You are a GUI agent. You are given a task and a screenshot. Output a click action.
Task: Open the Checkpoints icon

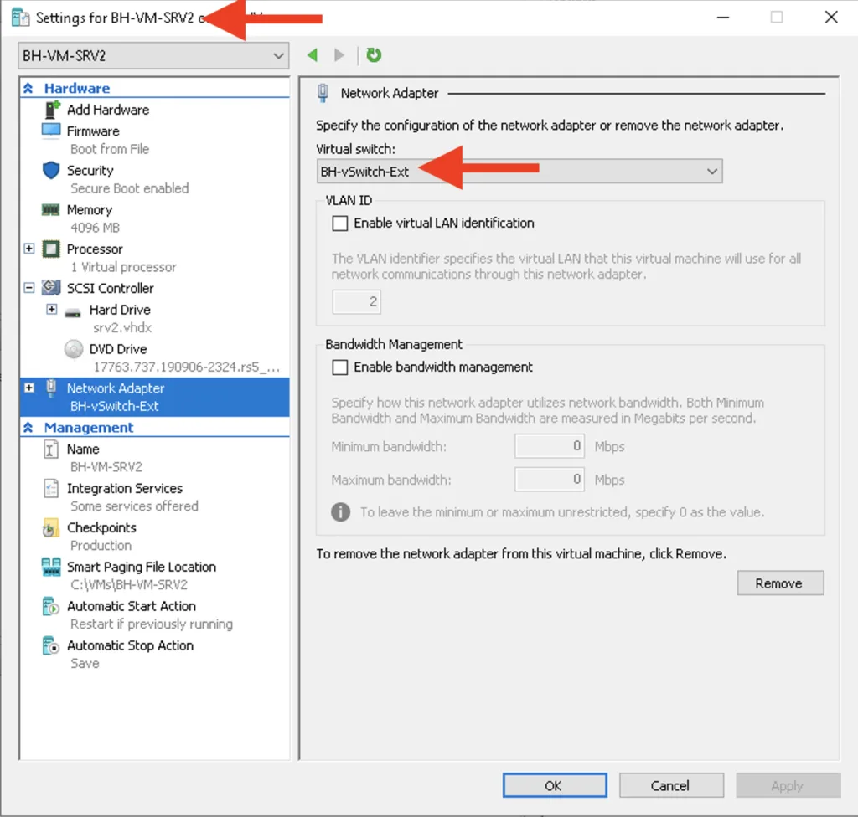[x=50, y=527]
